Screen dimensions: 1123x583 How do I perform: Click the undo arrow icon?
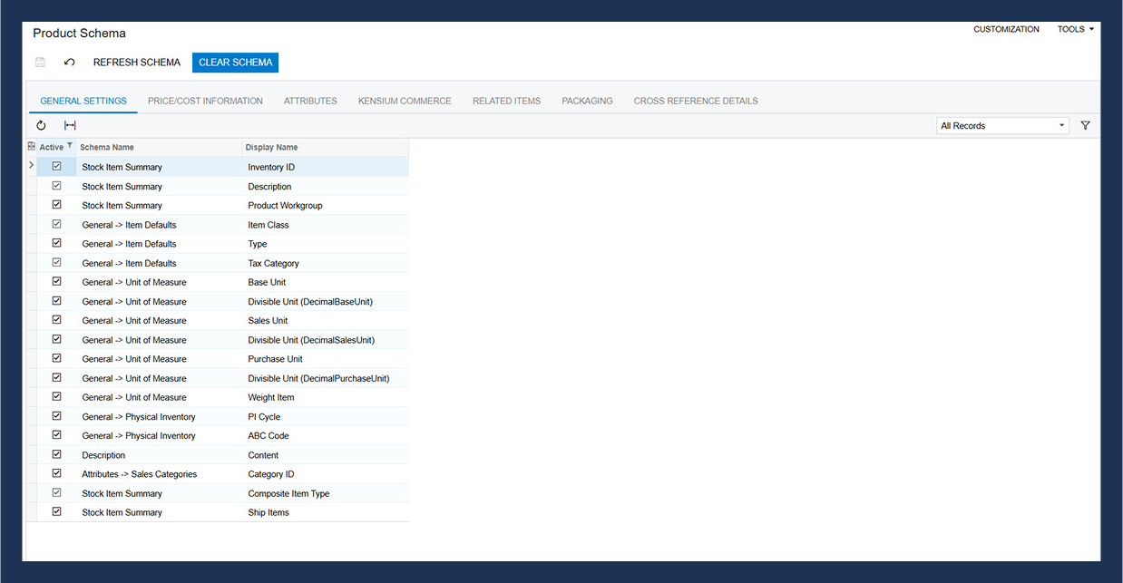click(x=70, y=63)
